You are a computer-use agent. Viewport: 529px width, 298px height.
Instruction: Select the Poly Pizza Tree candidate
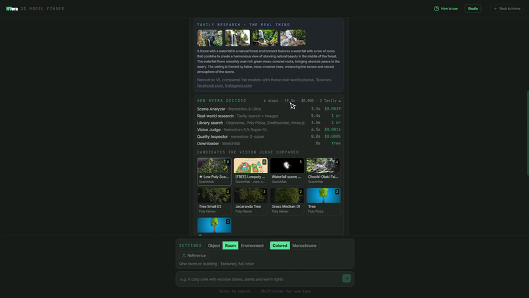[324, 201]
